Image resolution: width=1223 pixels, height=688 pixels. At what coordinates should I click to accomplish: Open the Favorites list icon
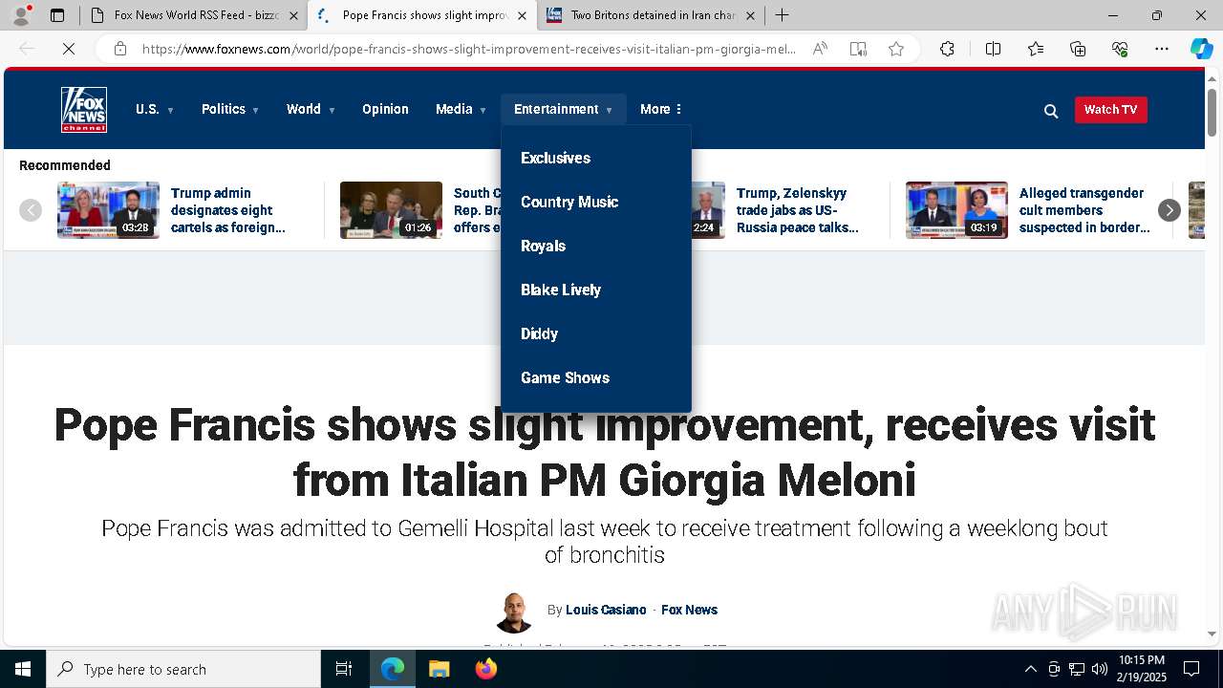click(1036, 49)
